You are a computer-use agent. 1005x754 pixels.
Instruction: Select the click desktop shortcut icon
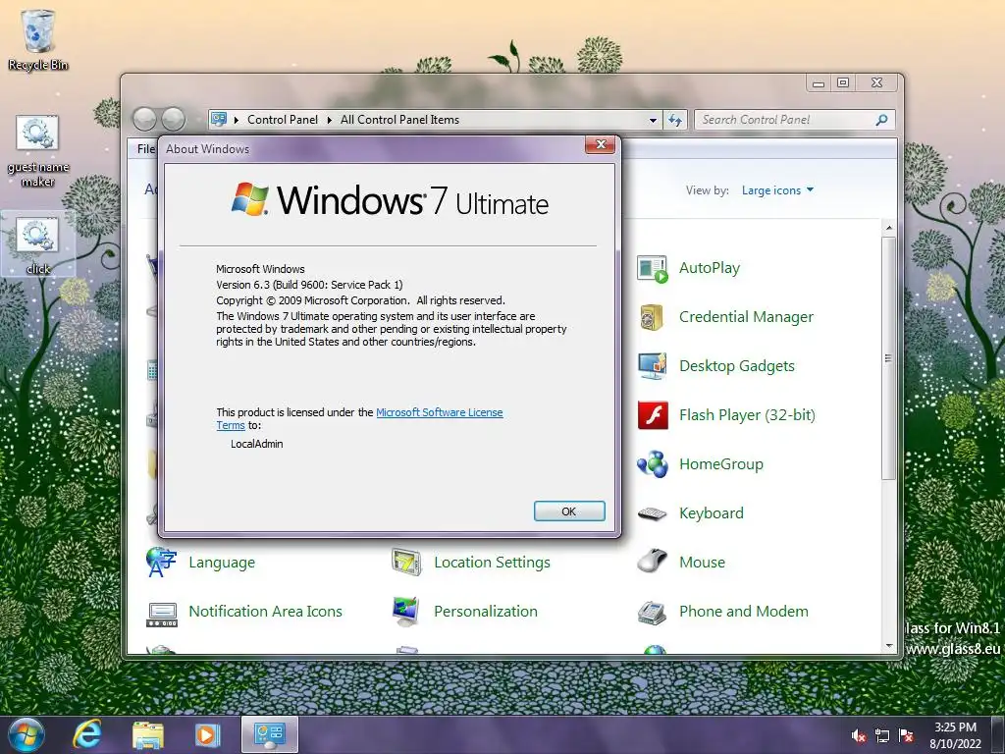[38, 244]
